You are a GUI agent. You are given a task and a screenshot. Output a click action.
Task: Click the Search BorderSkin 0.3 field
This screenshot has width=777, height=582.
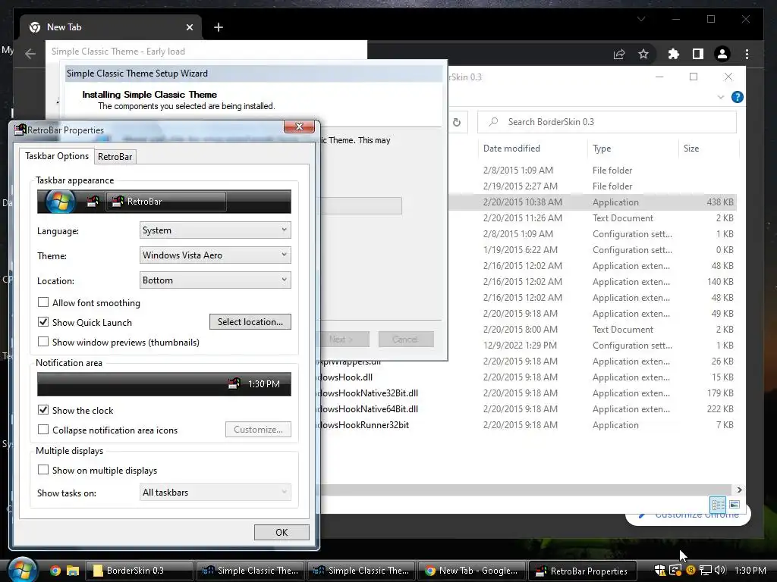(x=606, y=122)
